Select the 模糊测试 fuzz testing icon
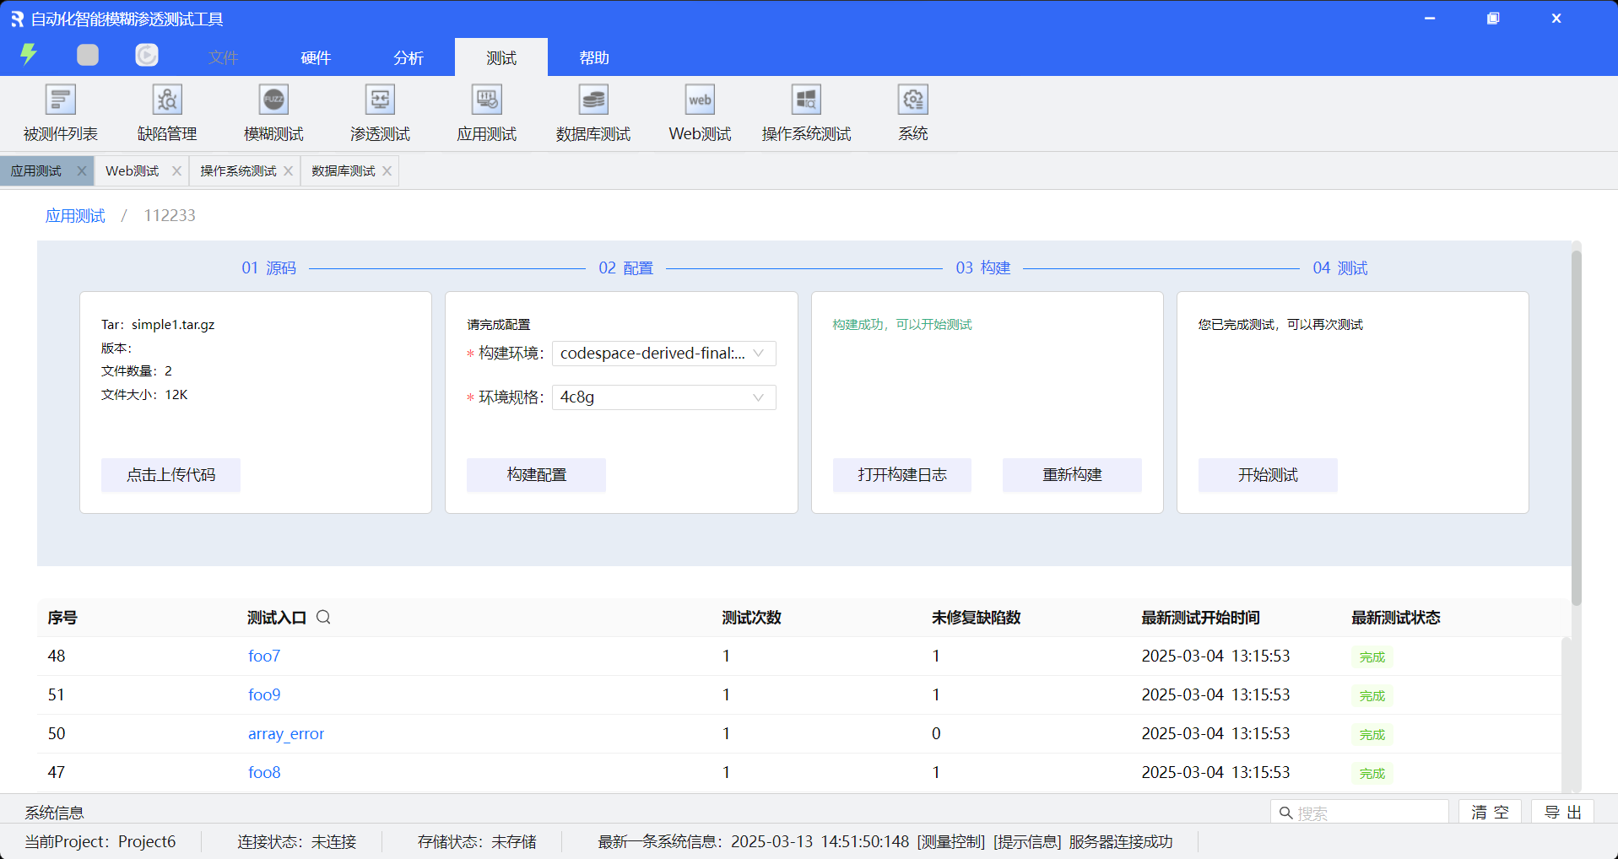The width and height of the screenshot is (1618, 859). coord(273,100)
